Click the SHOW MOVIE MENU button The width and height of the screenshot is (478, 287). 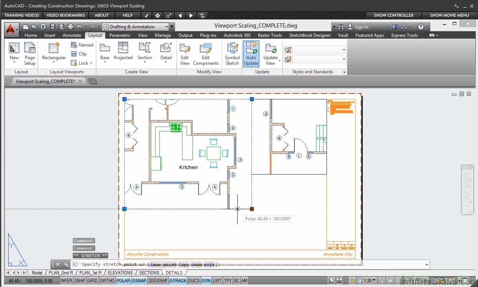coord(449,15)
